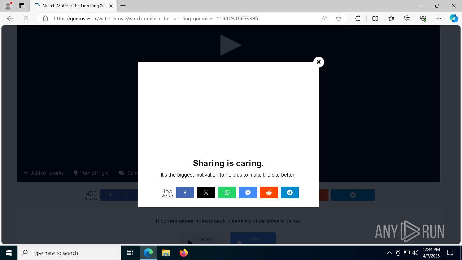Share via Messenger in the popup
Viewport: 462px width, 260px height.
pos(248,192)
